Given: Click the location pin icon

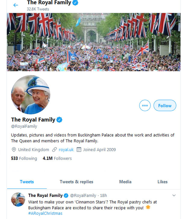Looking at the screenshot, I should (14, 150).
